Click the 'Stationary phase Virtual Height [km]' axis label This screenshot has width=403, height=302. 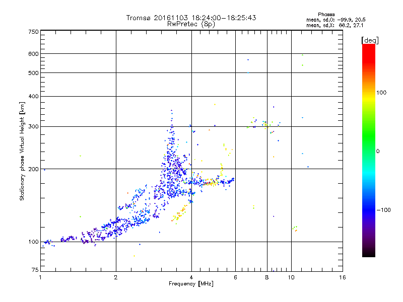pyautogui.click(x=22, y=152)
